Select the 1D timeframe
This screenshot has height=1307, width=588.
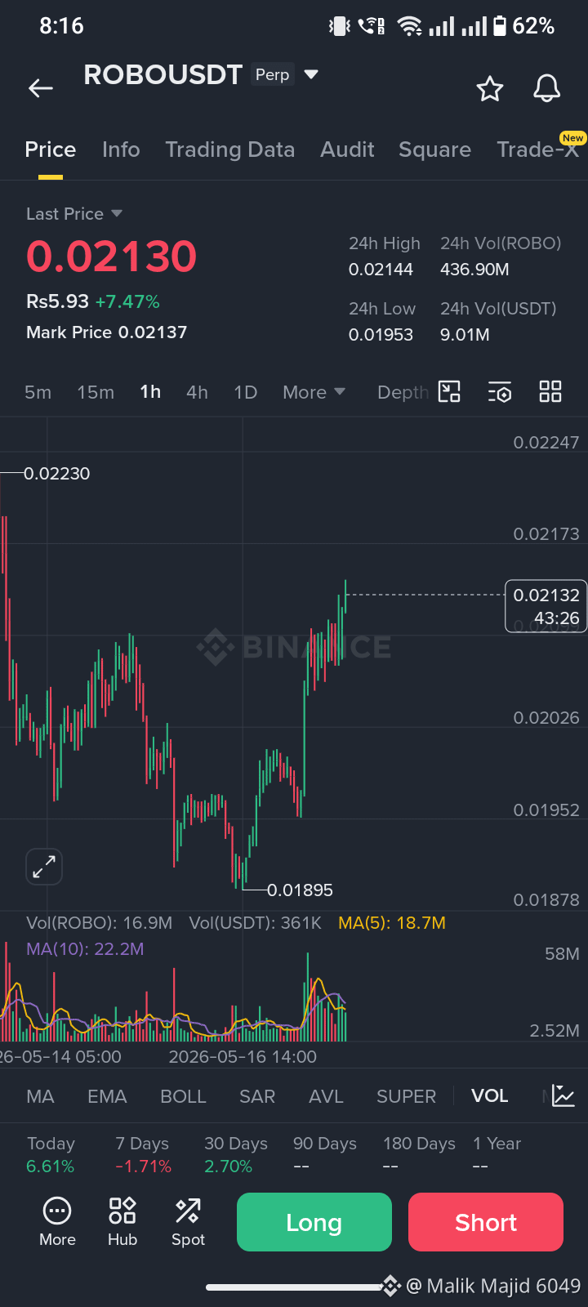(246, 392)
